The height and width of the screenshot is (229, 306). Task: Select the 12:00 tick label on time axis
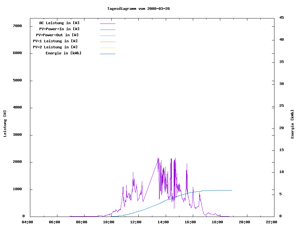(136, 222)
